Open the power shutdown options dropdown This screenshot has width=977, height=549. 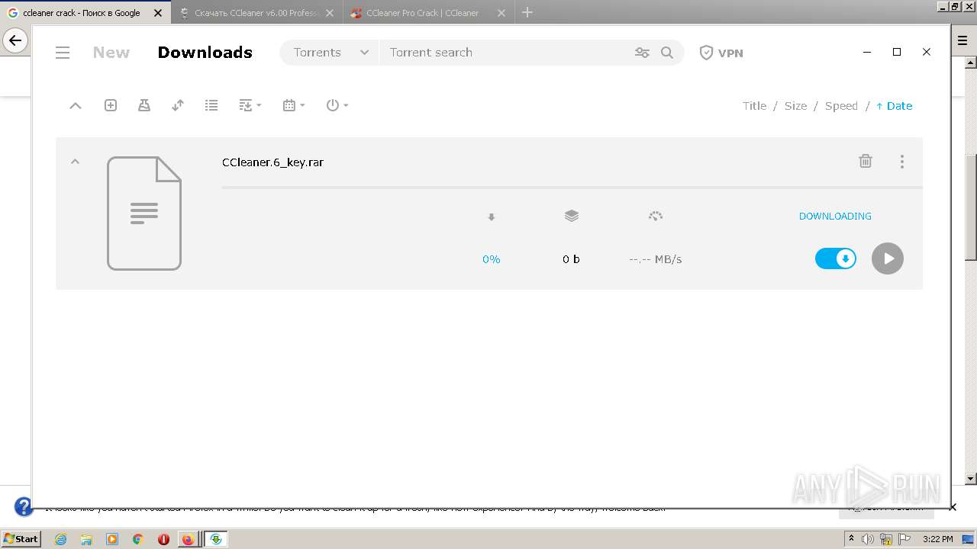coord(337,105)
